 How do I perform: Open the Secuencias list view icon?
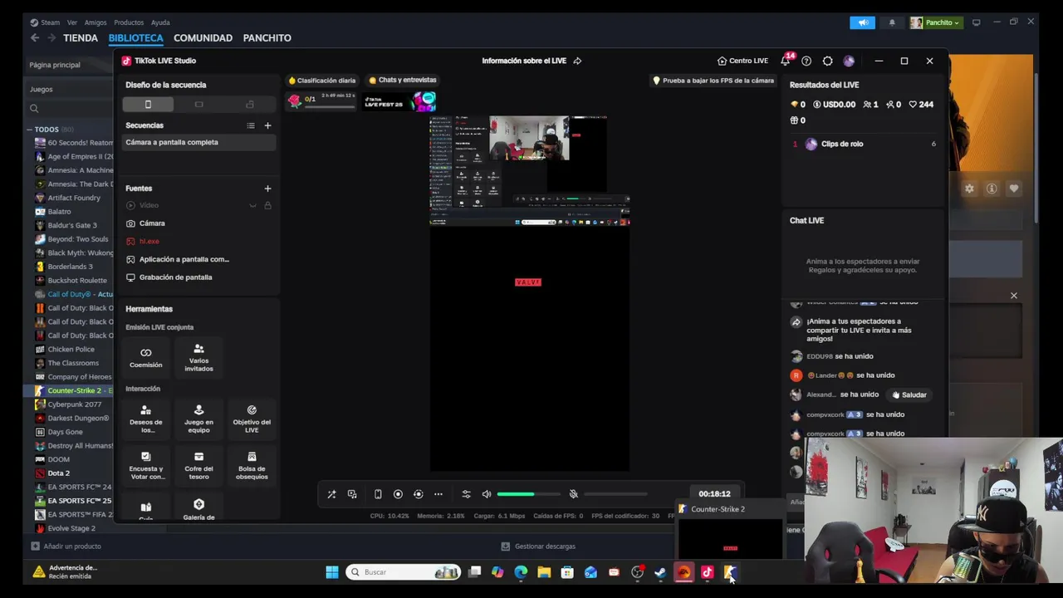251,125
